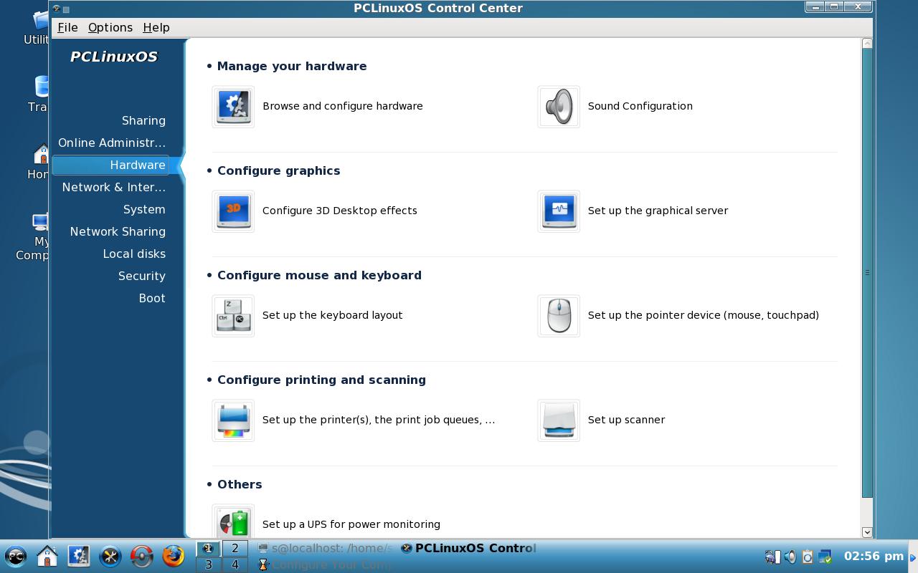Image resolution: width=918 pixels, height=573 pixels.
Task: Select Online Administr... in the sidebar
Action: [x=112, y=143]
